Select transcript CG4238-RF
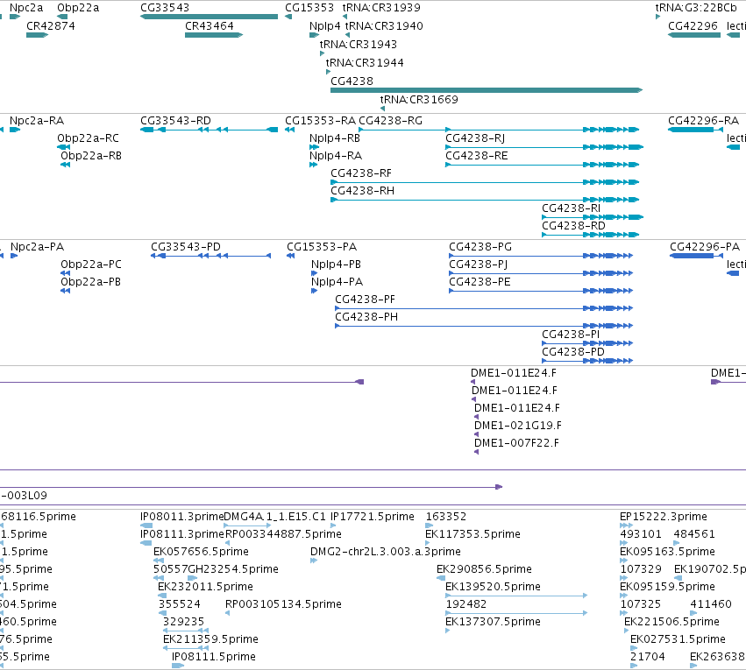Screen dimensions: 746x670 (x=485, y=182)
